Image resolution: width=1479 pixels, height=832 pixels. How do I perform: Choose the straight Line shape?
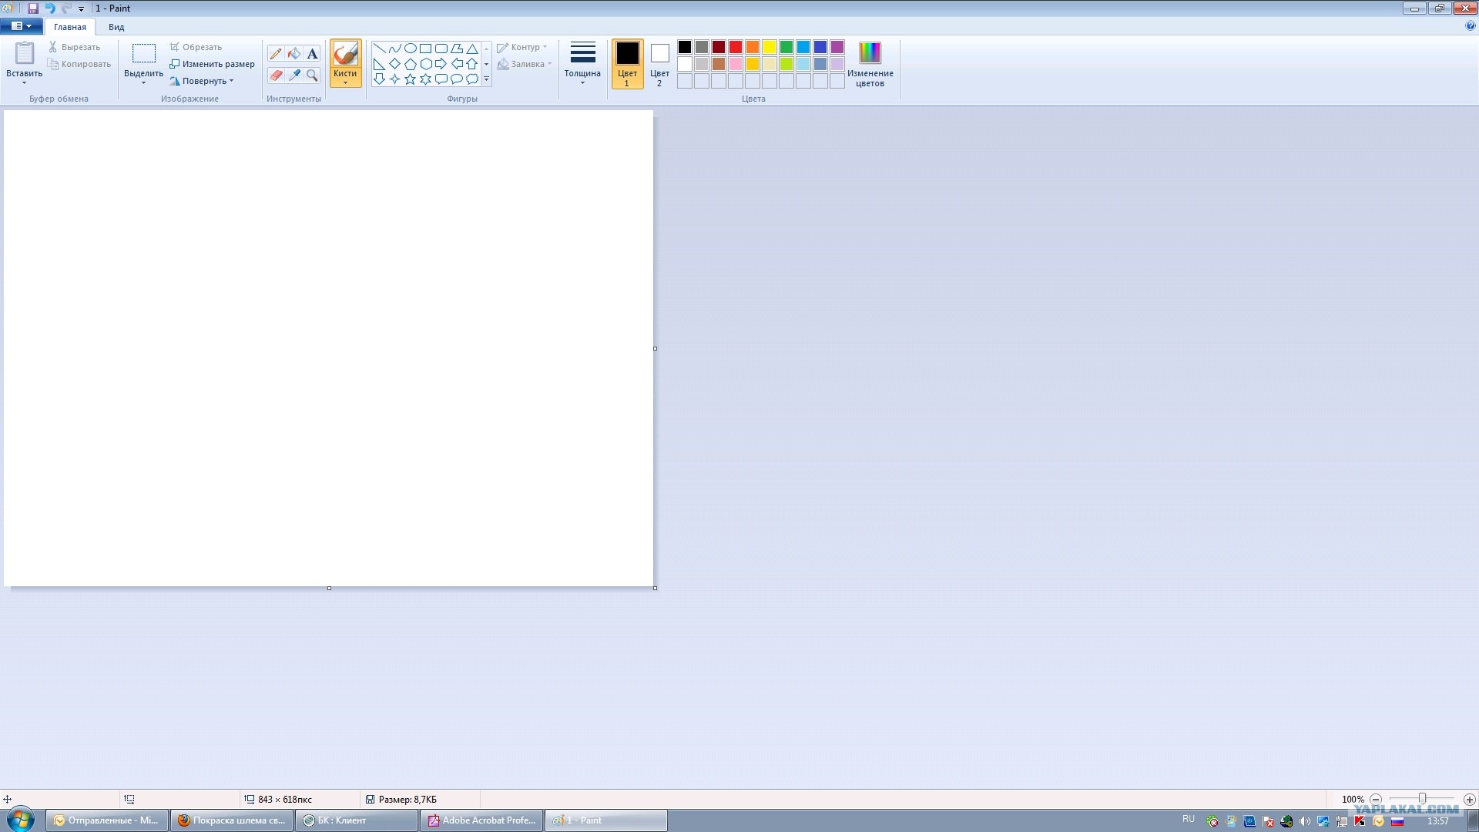pos(379,49)
